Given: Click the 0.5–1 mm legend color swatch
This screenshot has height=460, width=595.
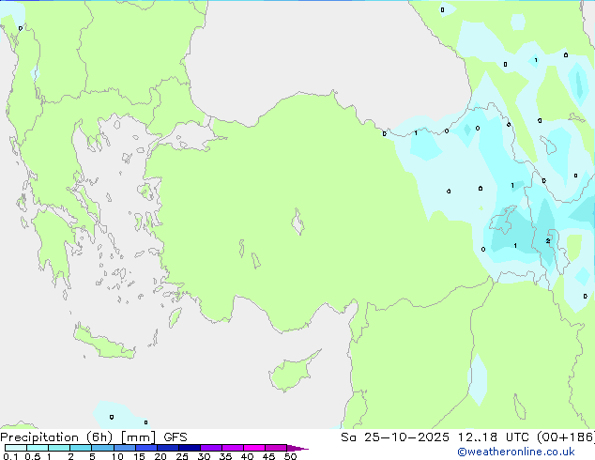Looking at the screenshot, I should tap(38, 448).
